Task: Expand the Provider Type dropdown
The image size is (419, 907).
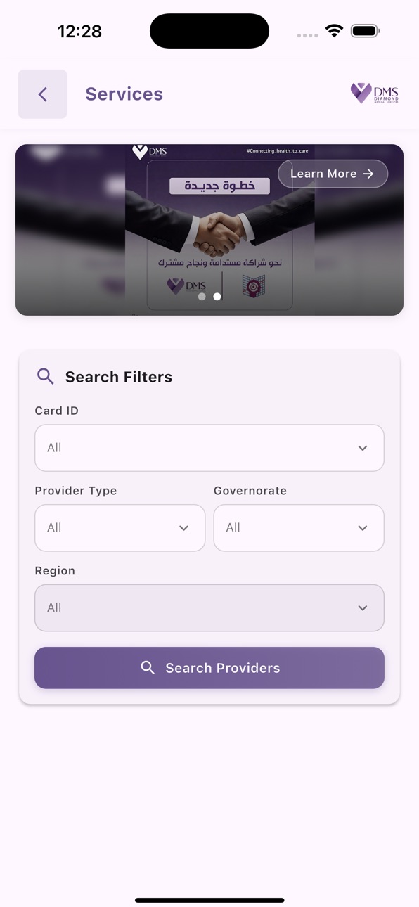Action: [x=120, y=528]
